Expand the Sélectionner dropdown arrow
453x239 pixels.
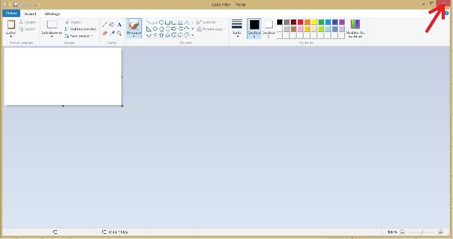point(52,36)
